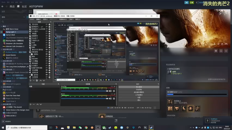The image size is (232, 130).
Task: Collapse the 2021年12月 group in library
Action: [2, 49]
